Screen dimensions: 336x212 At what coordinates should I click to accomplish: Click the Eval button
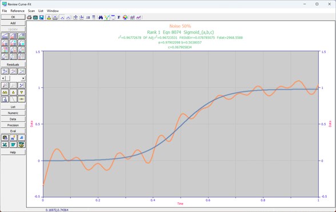[x=13, y=131]
